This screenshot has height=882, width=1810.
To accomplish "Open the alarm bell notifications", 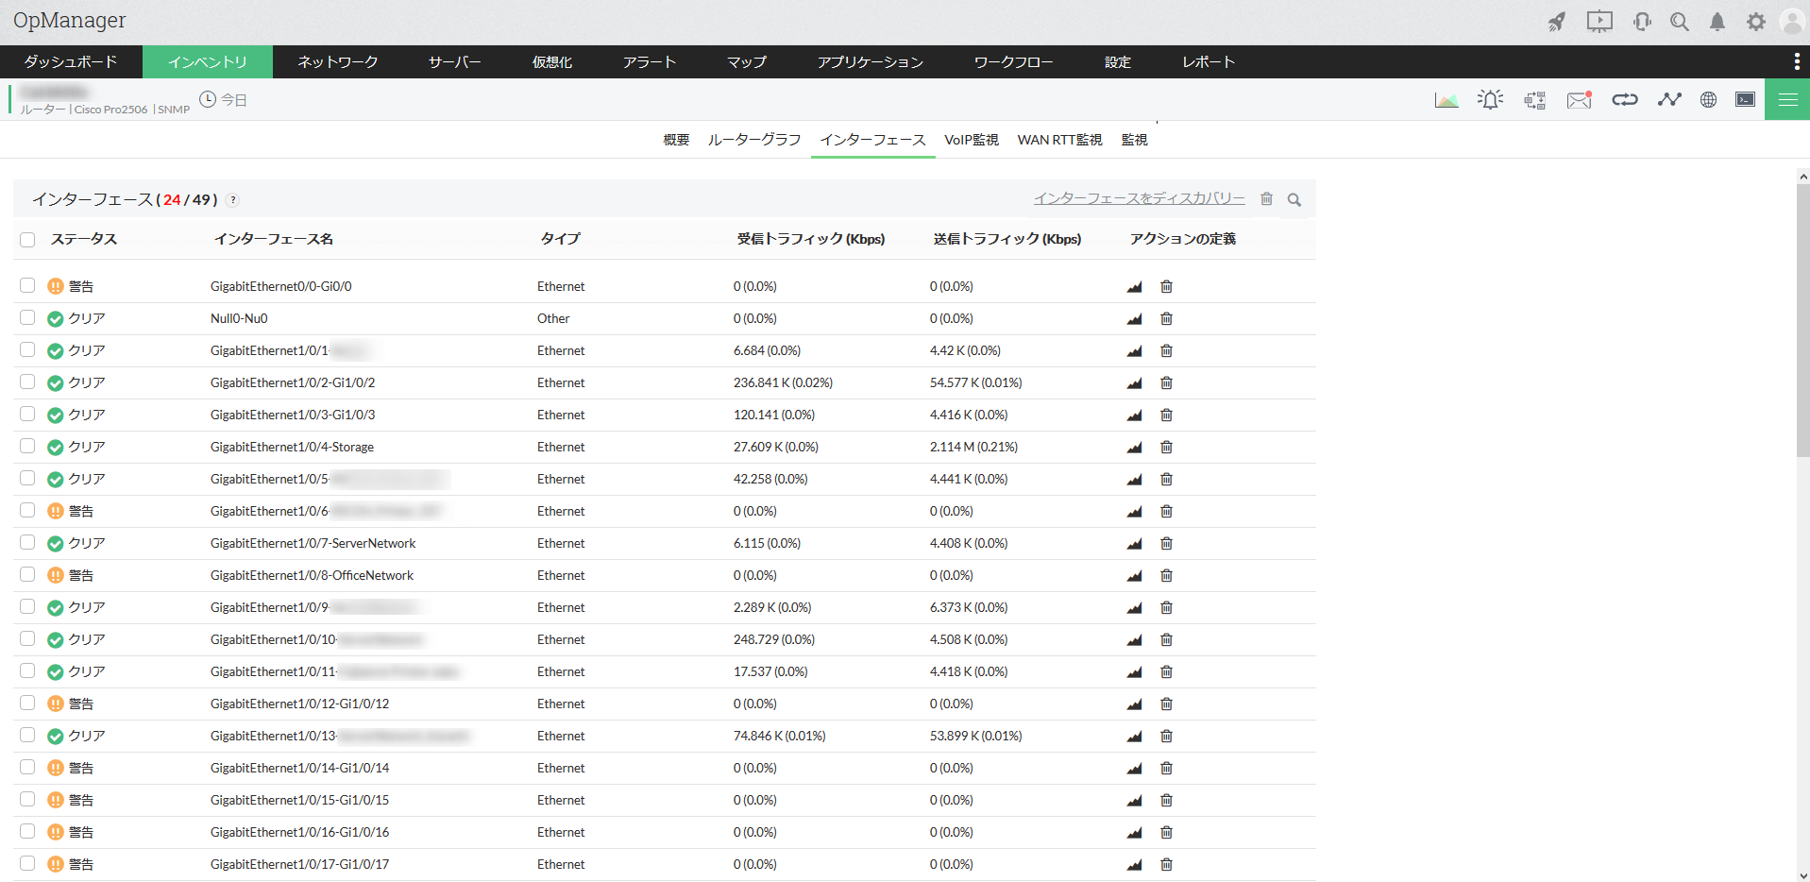I will point(1717,22).
